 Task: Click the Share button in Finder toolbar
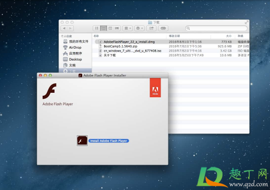tap(152, 28)
